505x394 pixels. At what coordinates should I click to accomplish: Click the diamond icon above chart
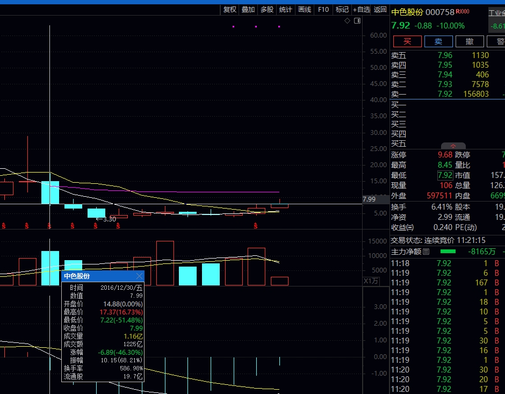click(x=347, y=21)
